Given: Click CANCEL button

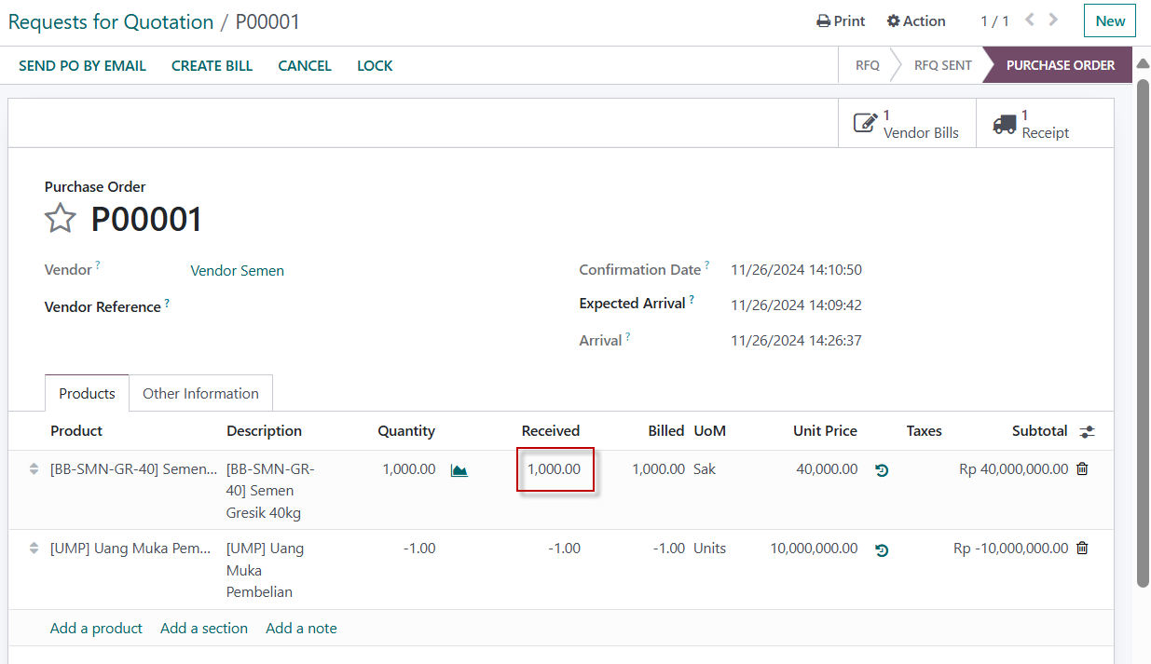Looking at the screenshot, I should click(x=305, y=65).
